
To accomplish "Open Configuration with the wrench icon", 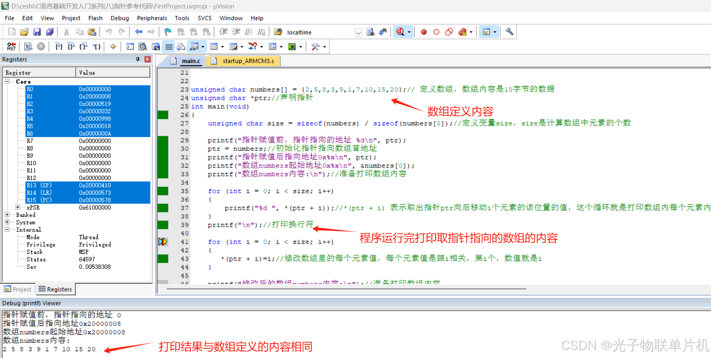I will (510, 32).
